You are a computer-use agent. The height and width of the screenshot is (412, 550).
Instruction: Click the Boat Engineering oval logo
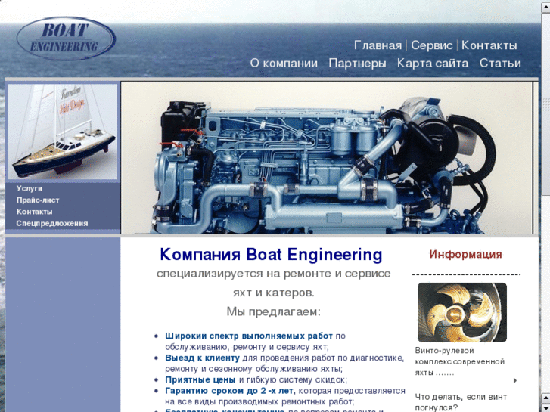[66, 39]
